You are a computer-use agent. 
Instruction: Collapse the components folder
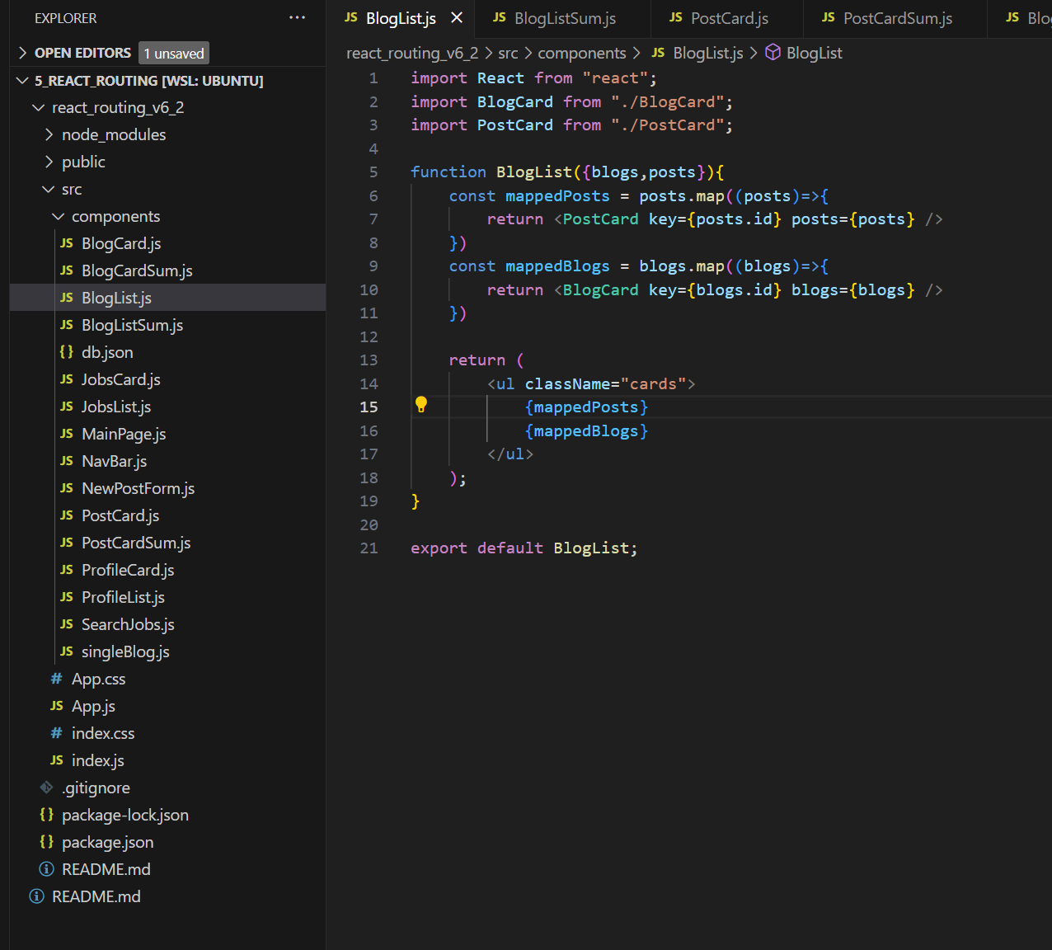[x=59, y=216]
